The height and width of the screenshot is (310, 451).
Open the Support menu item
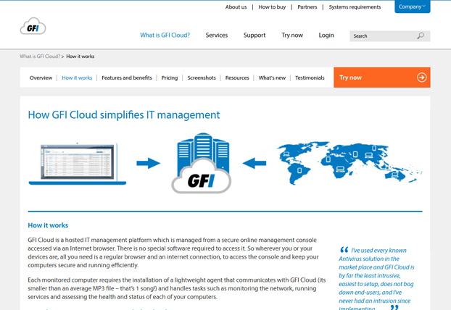point(255,35)
